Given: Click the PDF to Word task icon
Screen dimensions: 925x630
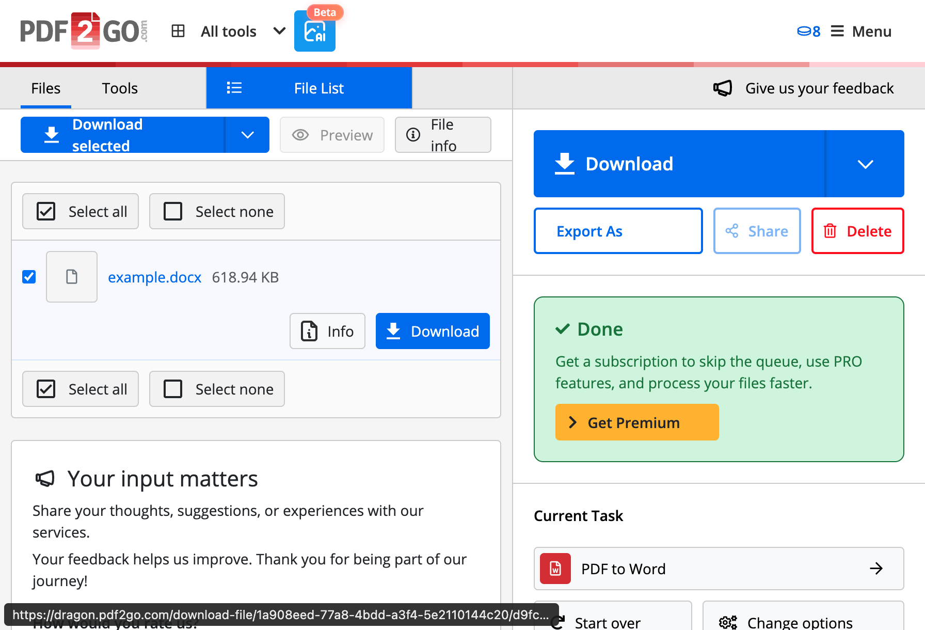Looking at the screenshot, I should click(x=555, y=569).
